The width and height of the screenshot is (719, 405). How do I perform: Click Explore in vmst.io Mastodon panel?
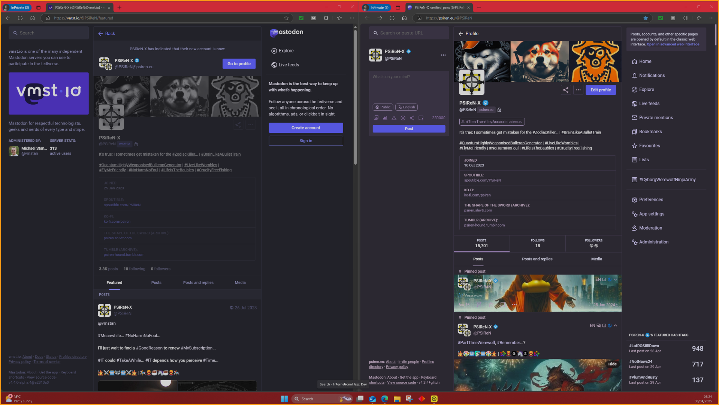click(283, 51)
